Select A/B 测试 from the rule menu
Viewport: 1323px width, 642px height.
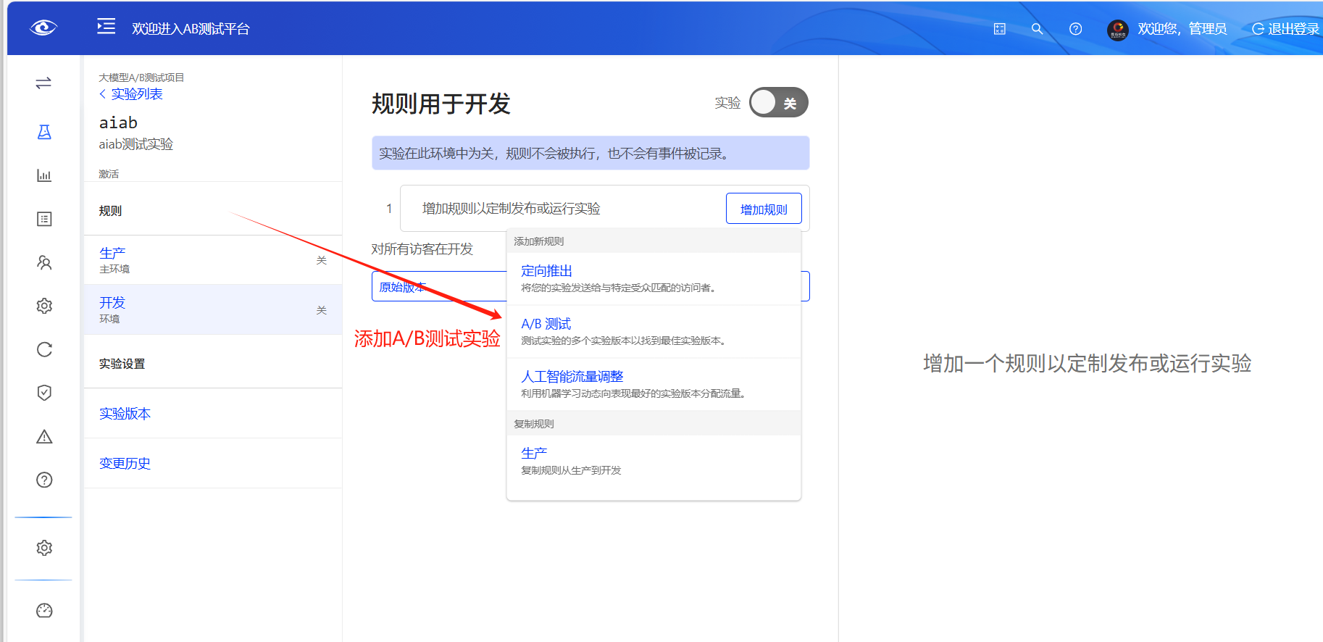point(546,324)
